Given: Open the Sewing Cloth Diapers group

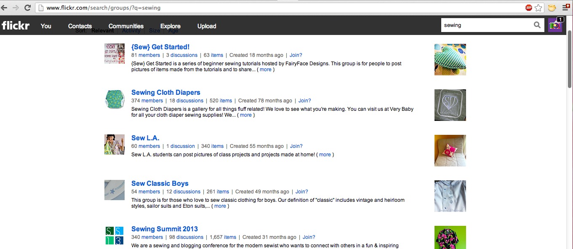Looking at the screenshot, I should (x=166, y=92).
